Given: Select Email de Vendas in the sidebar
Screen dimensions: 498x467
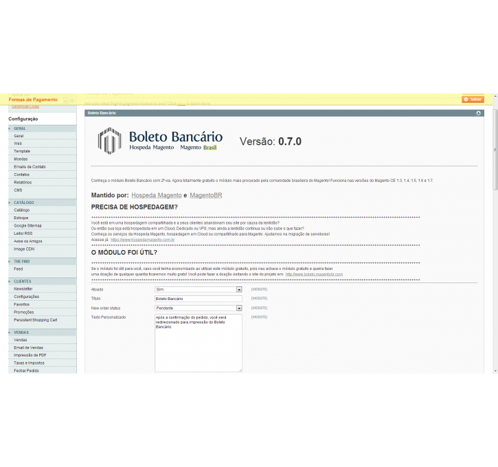Looking at the screenshot, I should click(42, 348).
